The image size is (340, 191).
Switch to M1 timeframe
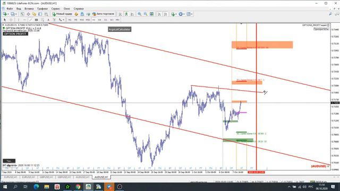coord(70,20)
